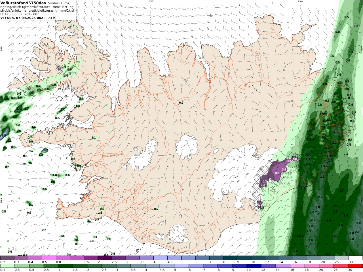This screenshot has height=272, width=363.
Task: Click the 20W longitude label
Action: (151, 1)
